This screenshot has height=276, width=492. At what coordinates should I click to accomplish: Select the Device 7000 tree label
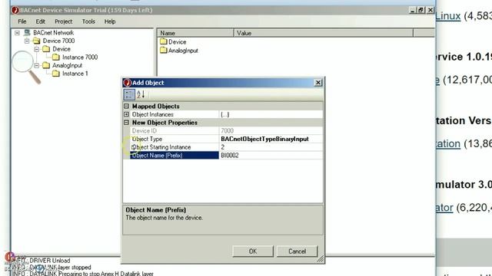(58, 41)
